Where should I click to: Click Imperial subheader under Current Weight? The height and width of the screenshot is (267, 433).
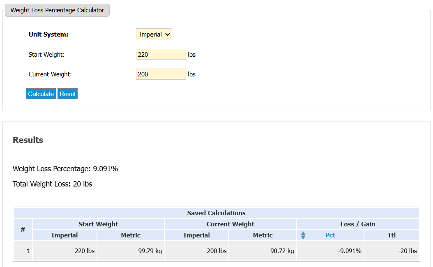click(197, 235)
